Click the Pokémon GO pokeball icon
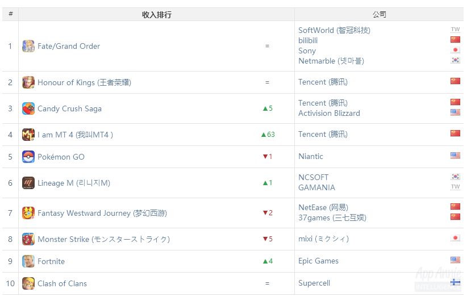This screenshot has height=301, width=471. click(x=28, y=157)
